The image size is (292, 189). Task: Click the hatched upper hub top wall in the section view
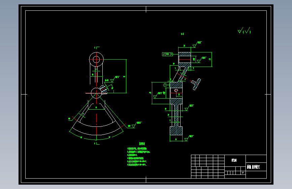pyautogui.click(x=185, y=54)
